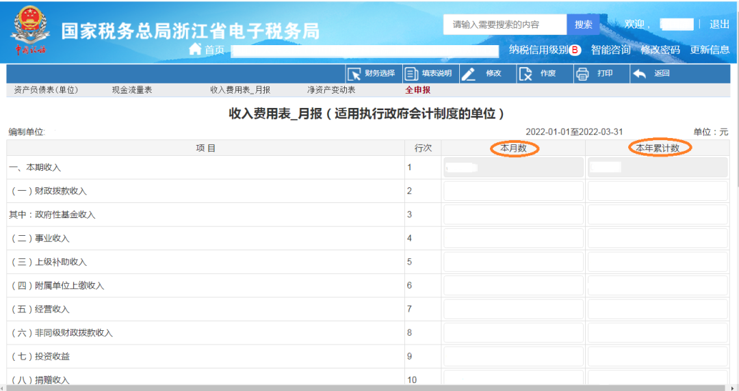Open 填表说明 document icon
This screenshot has width=739, height=391.
point(411,74)
